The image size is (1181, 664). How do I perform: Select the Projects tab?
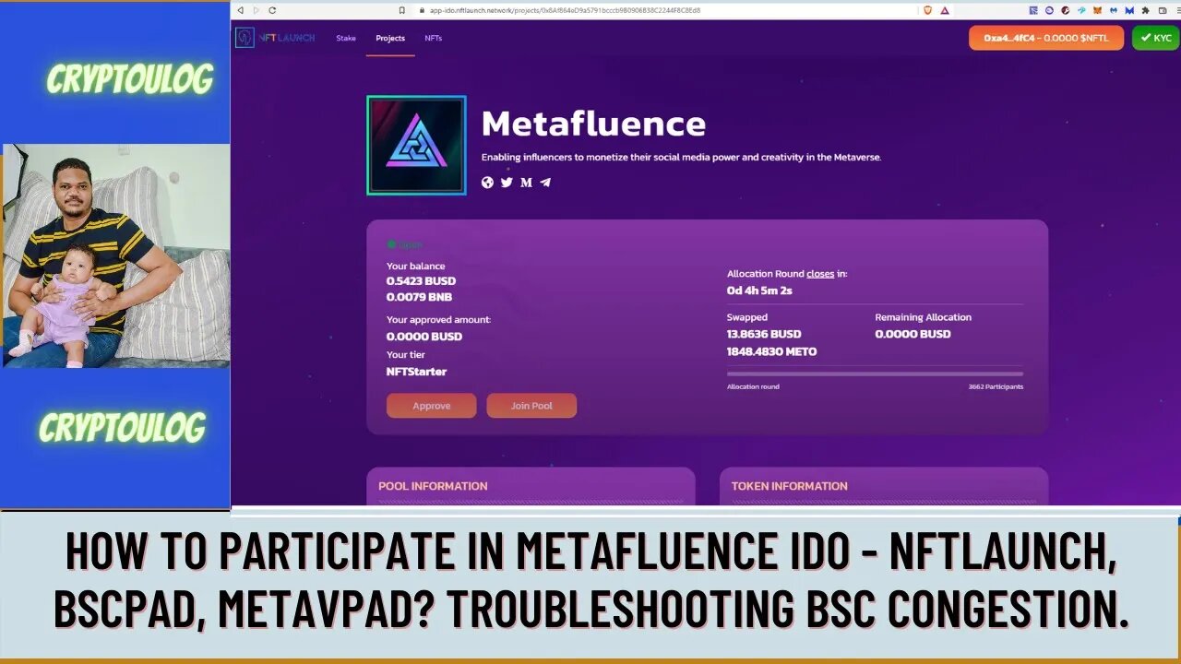click(x=390, y=38)
